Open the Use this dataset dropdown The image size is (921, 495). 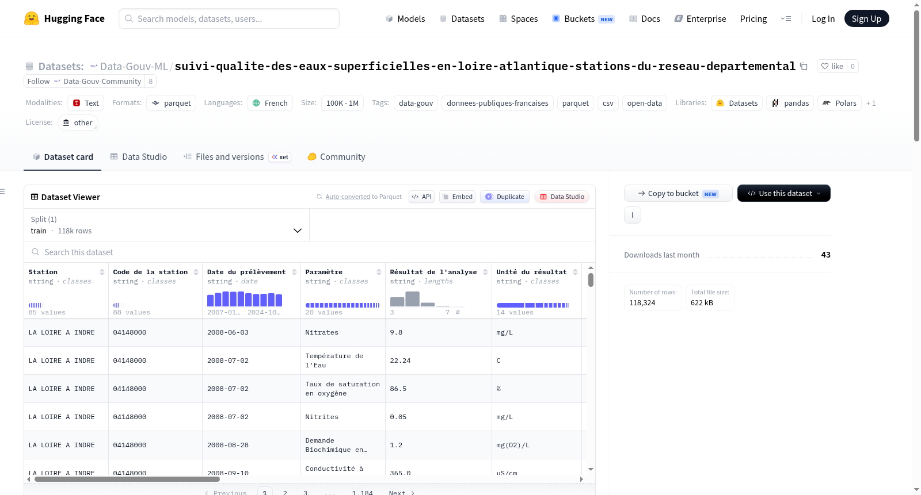(783, 193)
